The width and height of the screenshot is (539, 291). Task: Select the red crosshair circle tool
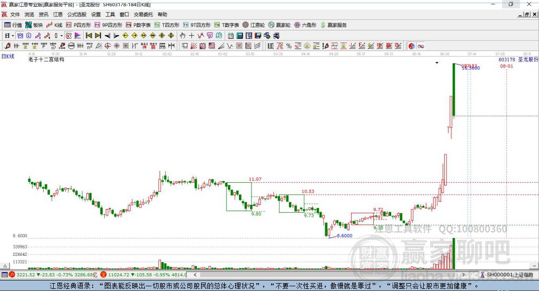coord(107,46)
